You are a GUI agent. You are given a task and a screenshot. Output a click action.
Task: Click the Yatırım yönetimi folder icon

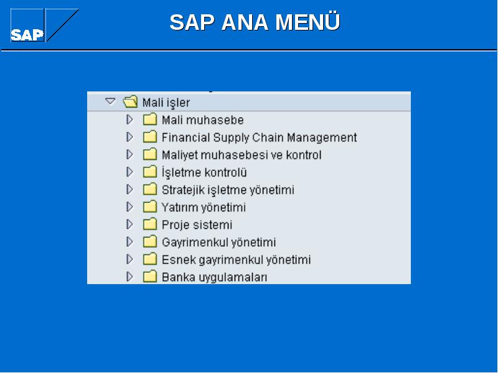(150, 206)
